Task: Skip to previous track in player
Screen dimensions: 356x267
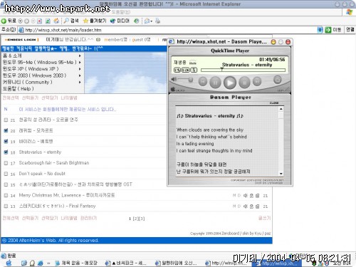Action: [x=203, y=81]
